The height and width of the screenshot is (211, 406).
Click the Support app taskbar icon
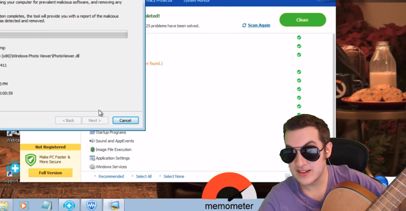coord(69,205)
